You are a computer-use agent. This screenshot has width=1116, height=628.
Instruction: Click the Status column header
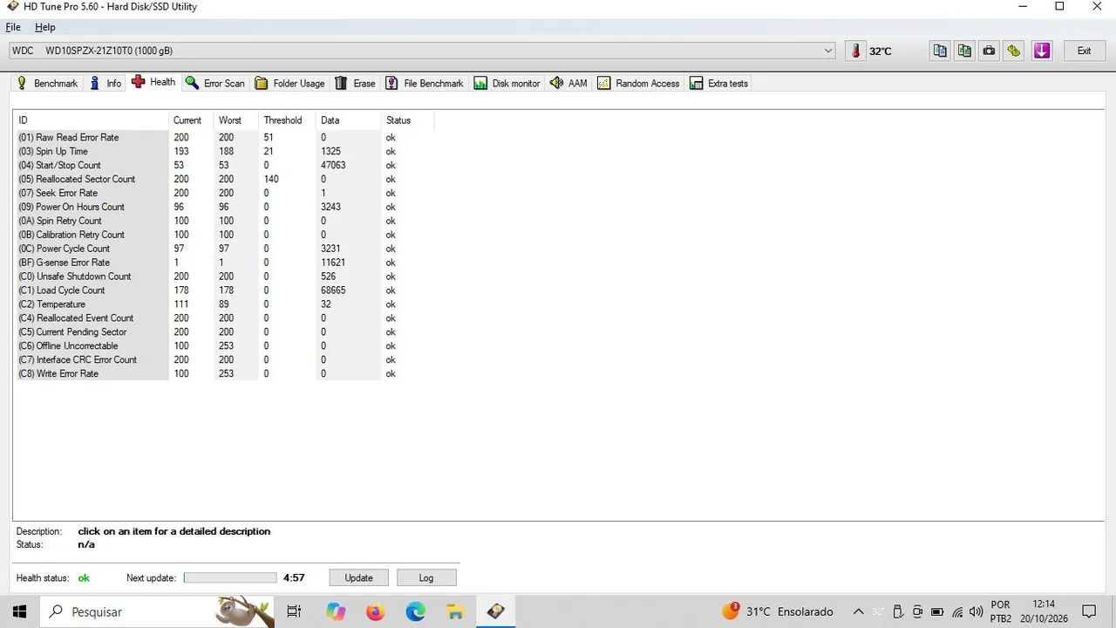(x=407, y=120)
